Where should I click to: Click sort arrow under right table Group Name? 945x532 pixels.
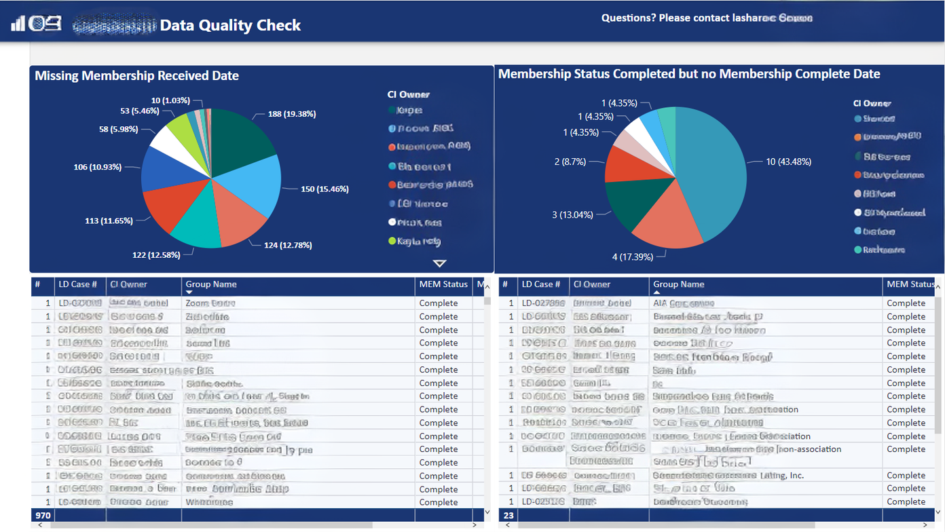pyautogui.click(x=656, y=292)
